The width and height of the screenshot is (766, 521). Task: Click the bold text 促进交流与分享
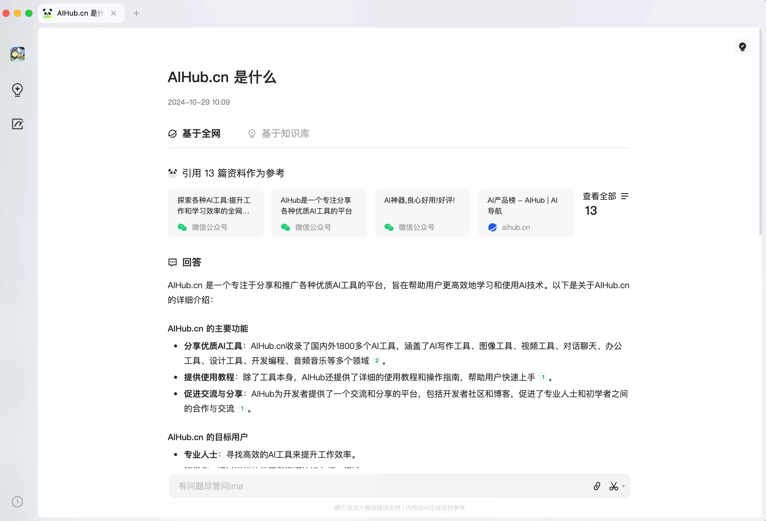click(213, 394)
